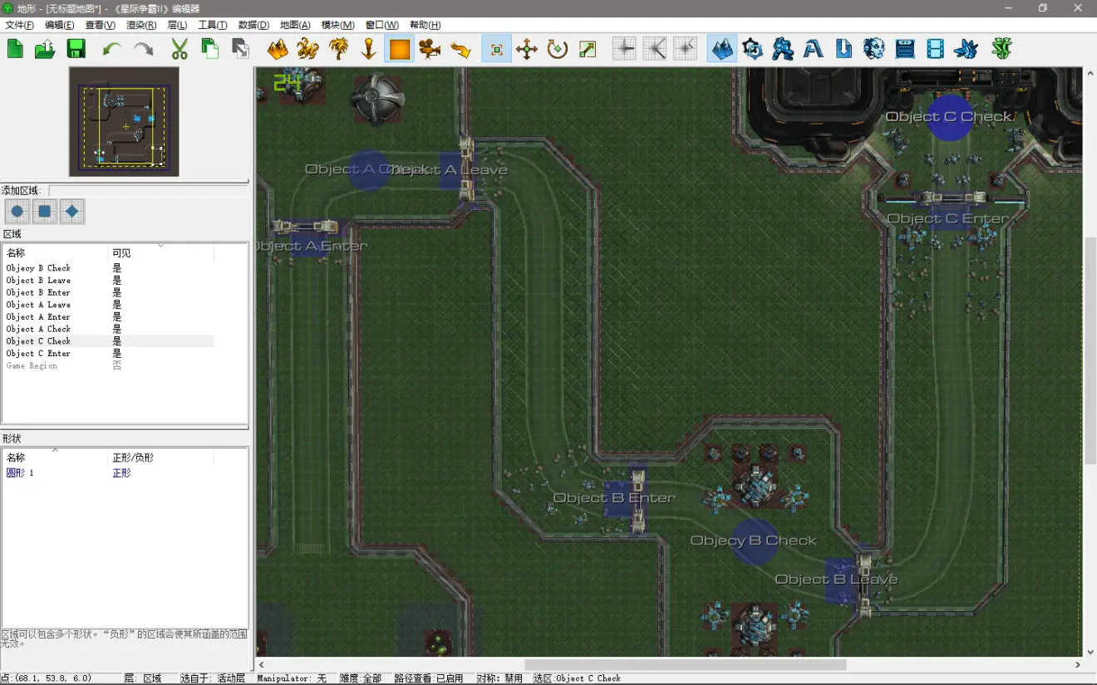Select Object A Enter in region list
1097x685 pixels.
coord(108,317)
